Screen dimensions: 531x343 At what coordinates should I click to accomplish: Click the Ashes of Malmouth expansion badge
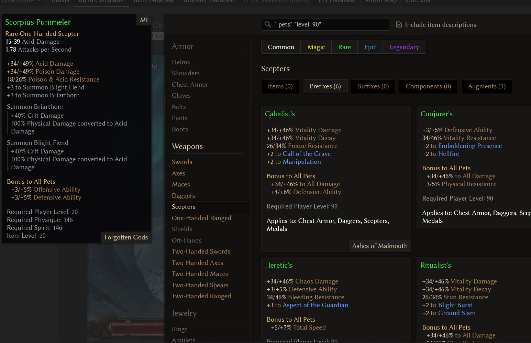click(x=380, y=246)
